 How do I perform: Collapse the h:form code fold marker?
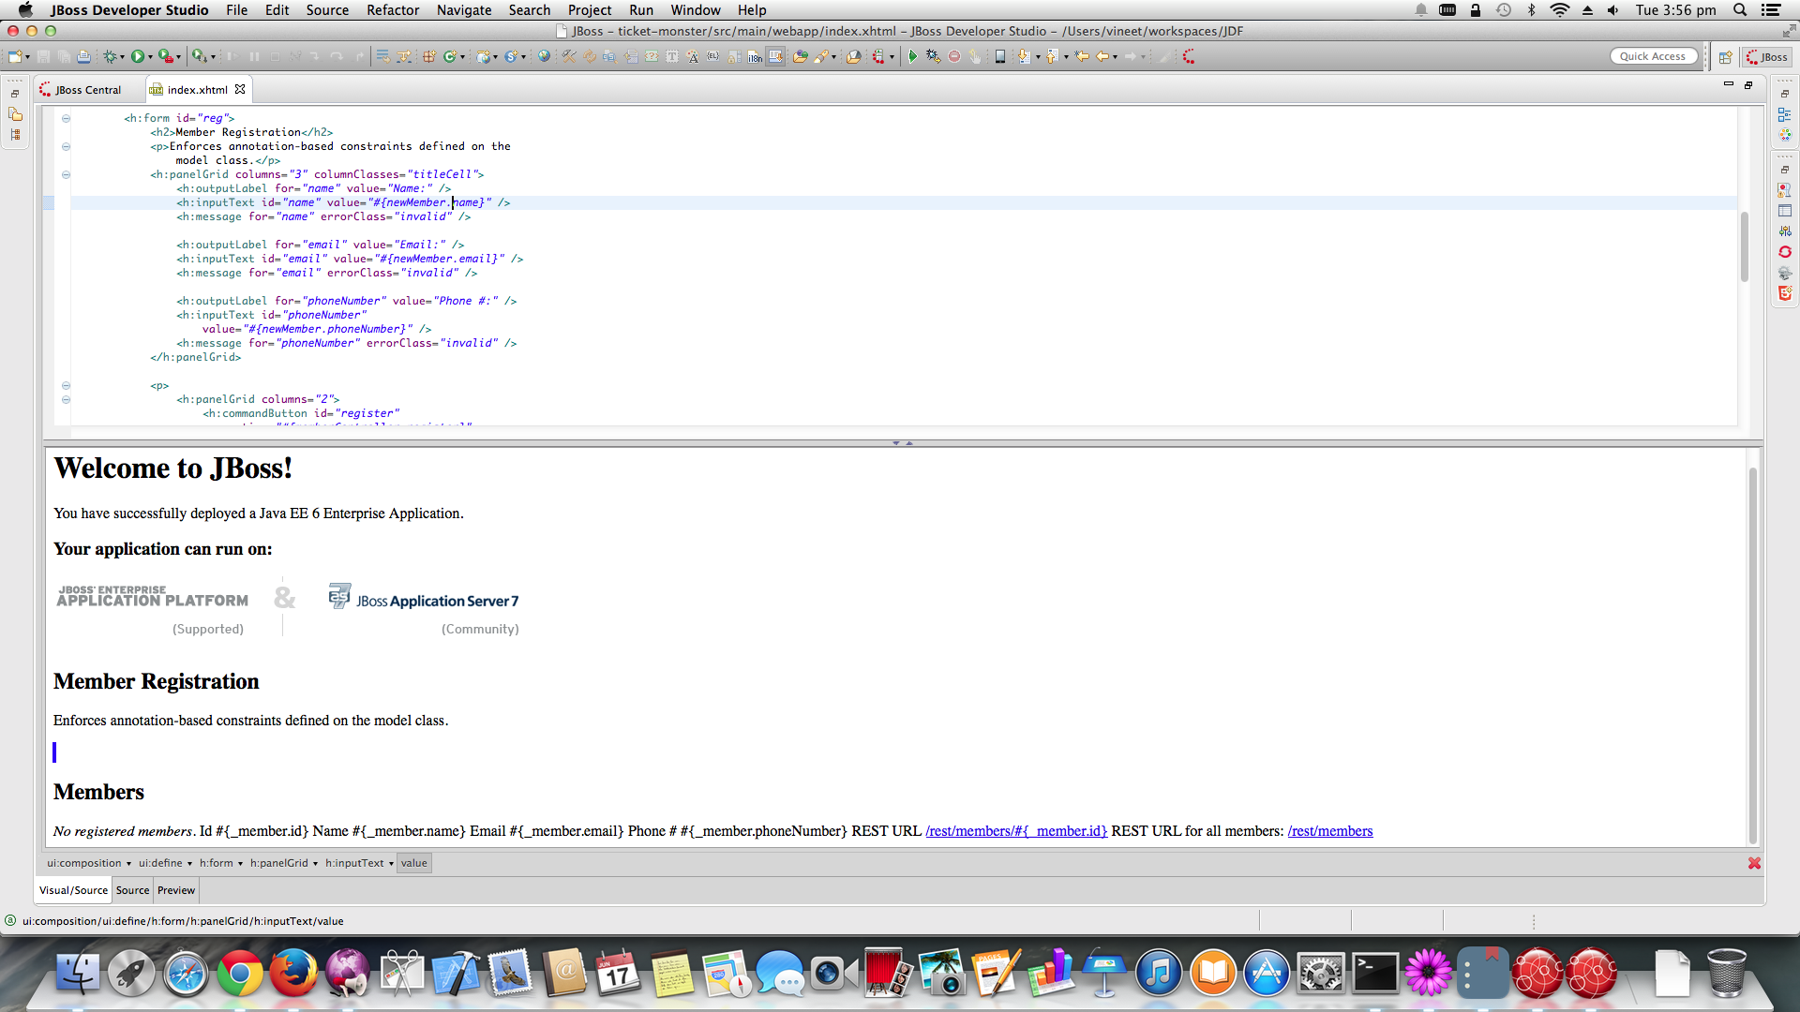[x=66, y=118]
